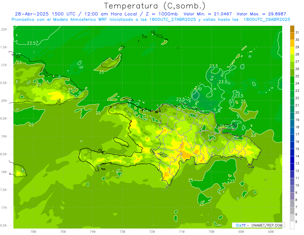The width and height of the screenshot is (304, 235).
Task: Select the green swatch between 23 and 24
Action: 292,87
